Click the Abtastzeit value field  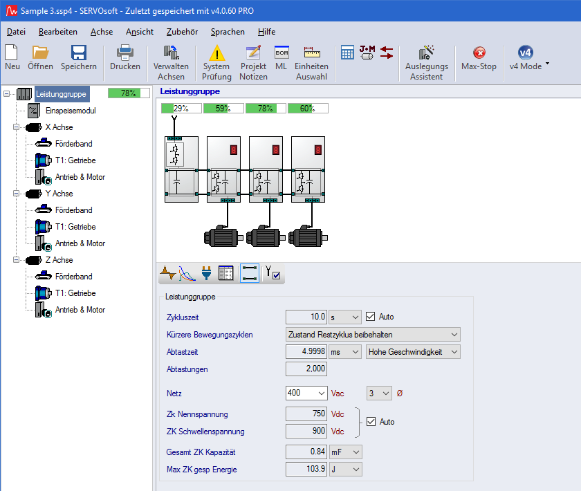point(306,352)
